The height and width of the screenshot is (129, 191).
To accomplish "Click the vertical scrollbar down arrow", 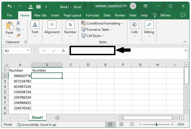I will pos(186,112).
